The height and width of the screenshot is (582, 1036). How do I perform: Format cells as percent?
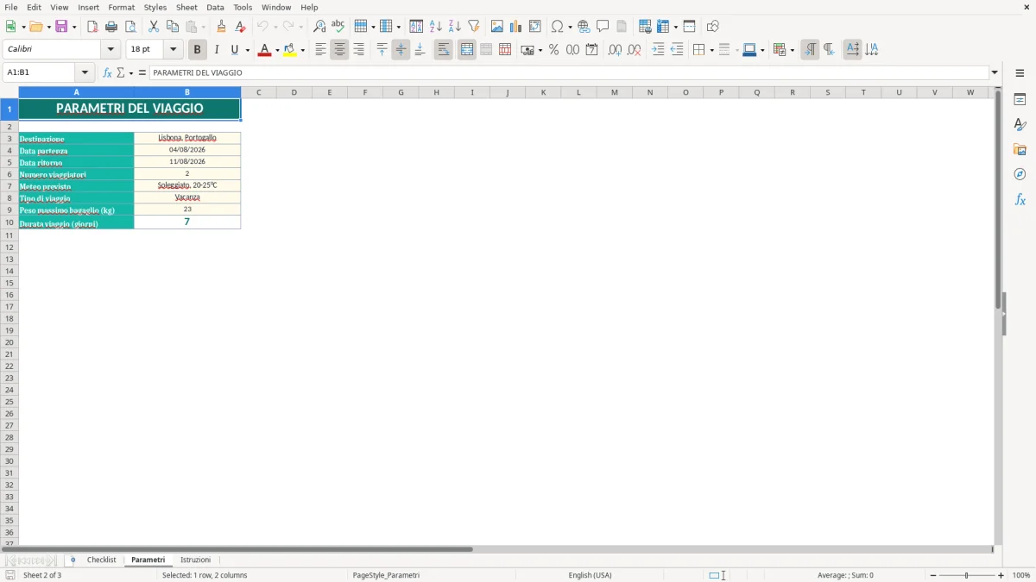point(553,50)
